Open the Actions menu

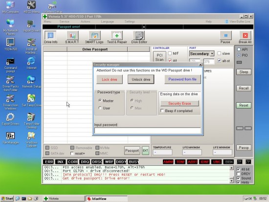(x=86, y=22)
